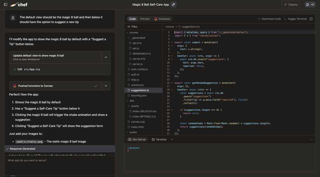Collapse the Update default view action card
This screenshot has width=320, height=177.
(106, 57)
